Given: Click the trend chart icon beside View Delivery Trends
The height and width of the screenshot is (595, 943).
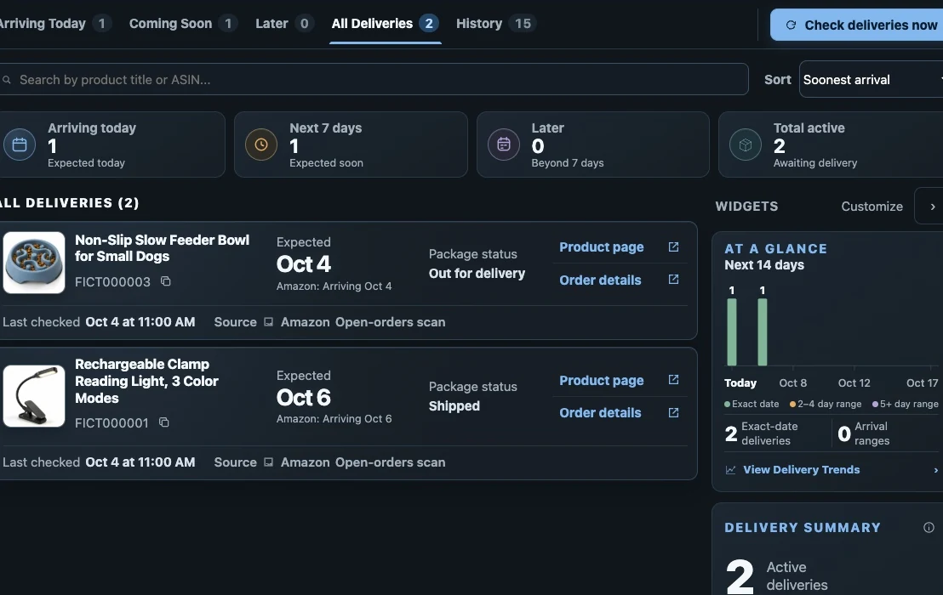Looking at the screenshot, I should click(731, 470).
